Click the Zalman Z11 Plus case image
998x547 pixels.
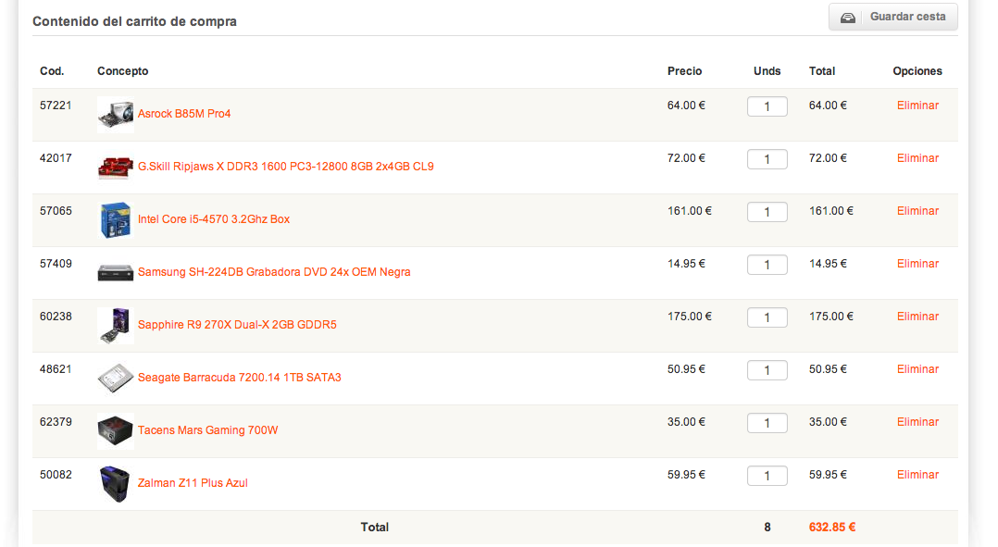click(x=115, y=484)
